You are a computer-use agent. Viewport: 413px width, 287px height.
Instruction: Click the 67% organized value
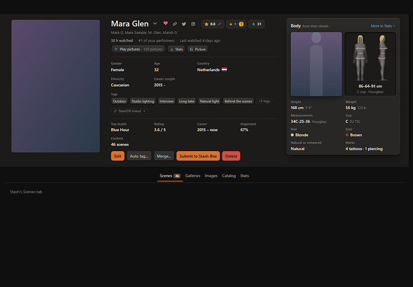[x=244, y=130]
